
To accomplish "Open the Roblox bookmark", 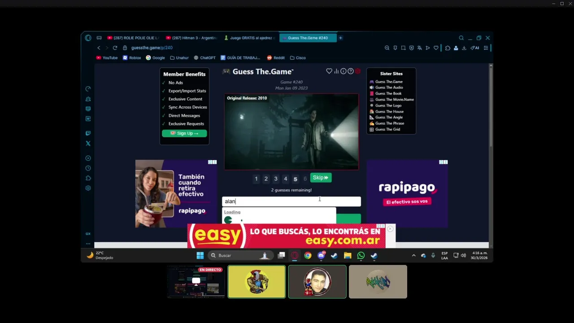I will (132, 58).
